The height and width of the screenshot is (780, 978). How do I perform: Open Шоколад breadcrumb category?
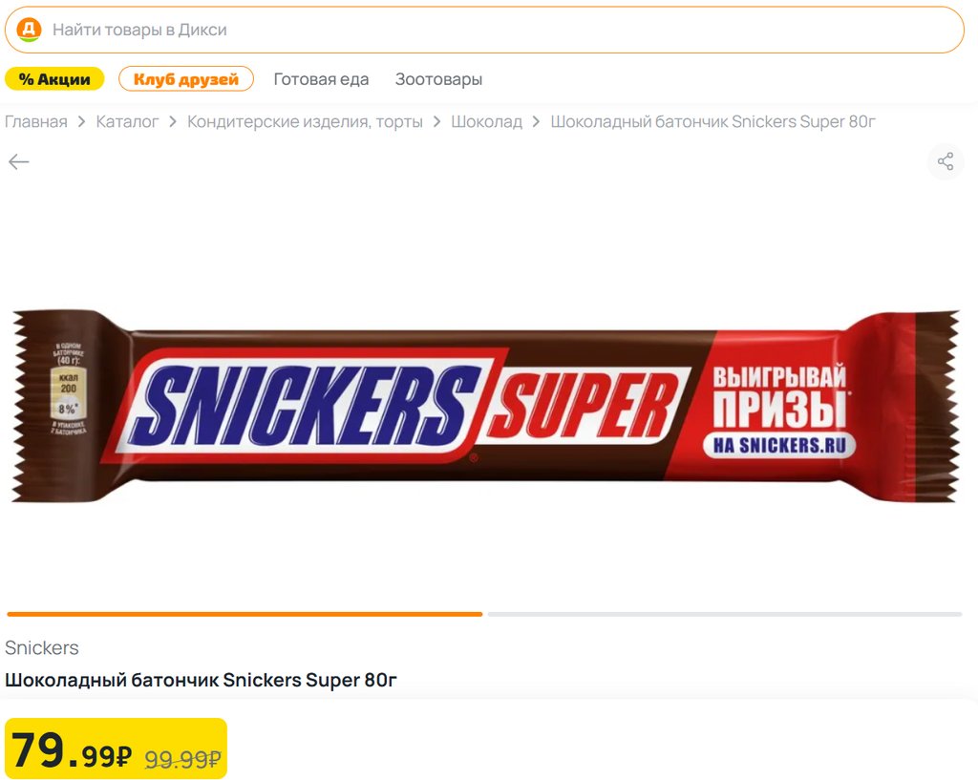(486, 121)
